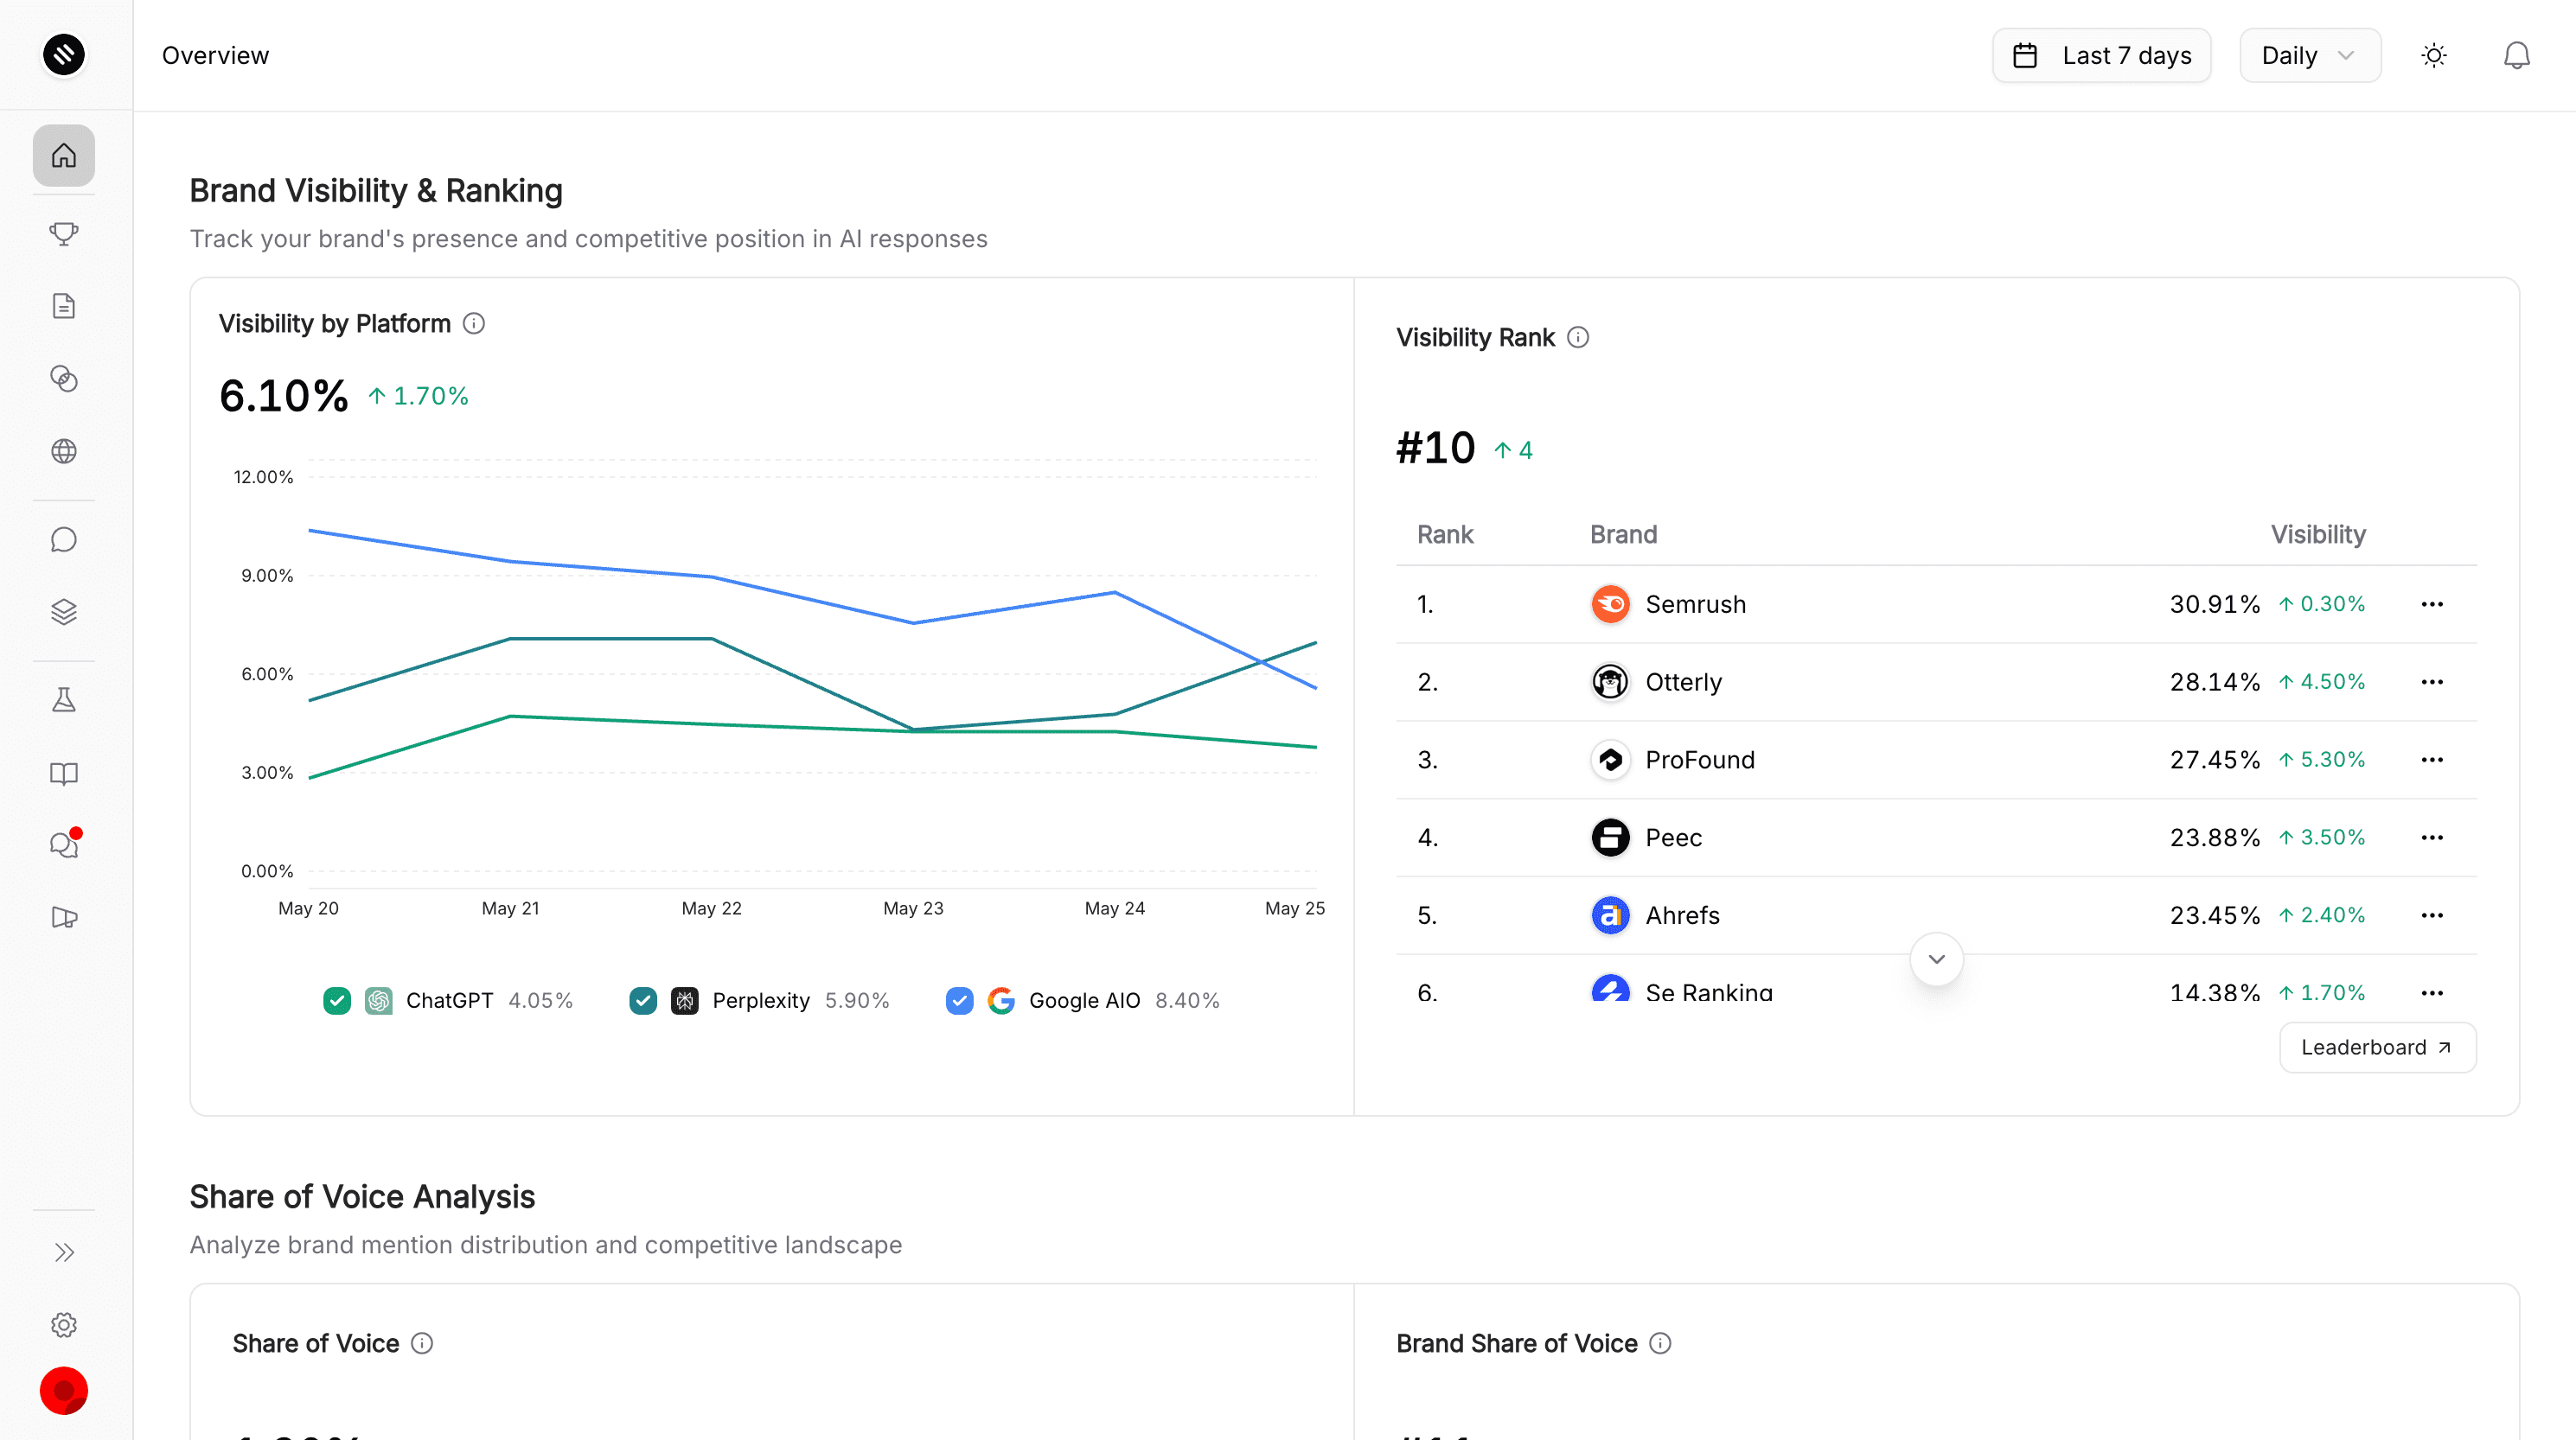
Task: Toggle the Perplexity series checkbox
Action: [643, 1000]
